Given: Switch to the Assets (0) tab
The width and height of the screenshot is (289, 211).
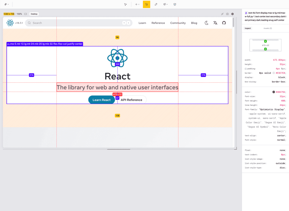Looking at the screenshot, I should coord(268,28).
